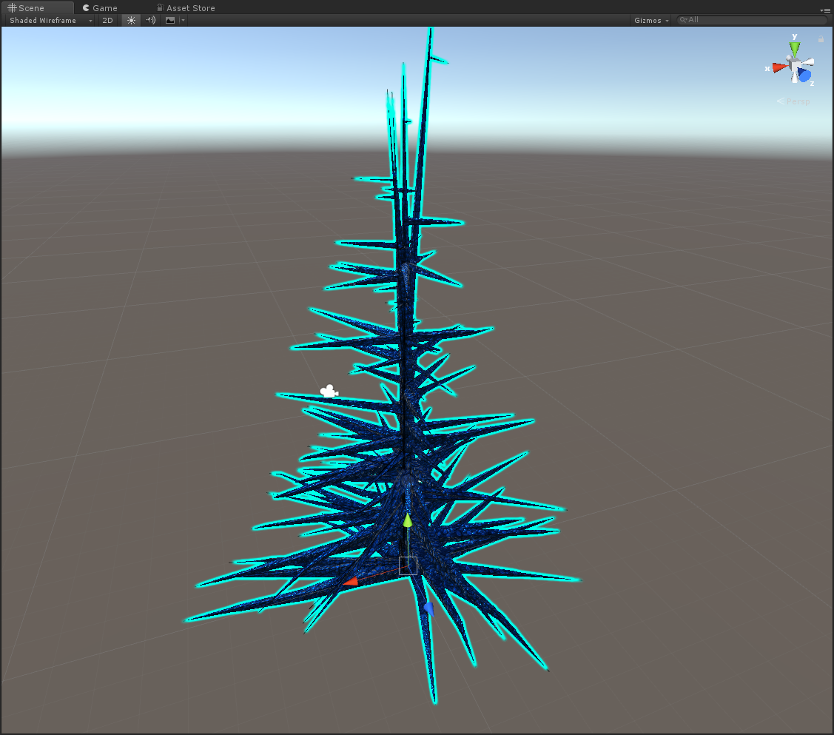Image resolution: width=834 pixels, height=735 pixels.
Task: Open the panel options menu icon
Action: (x=826, y=10)
